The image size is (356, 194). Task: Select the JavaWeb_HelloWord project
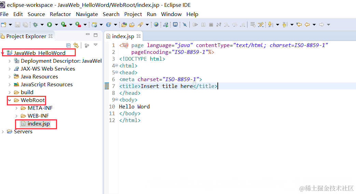(40, 53)
